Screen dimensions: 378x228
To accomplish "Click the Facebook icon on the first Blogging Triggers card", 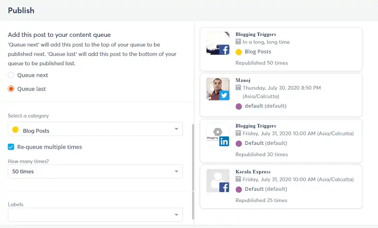I will coord(224,50).
